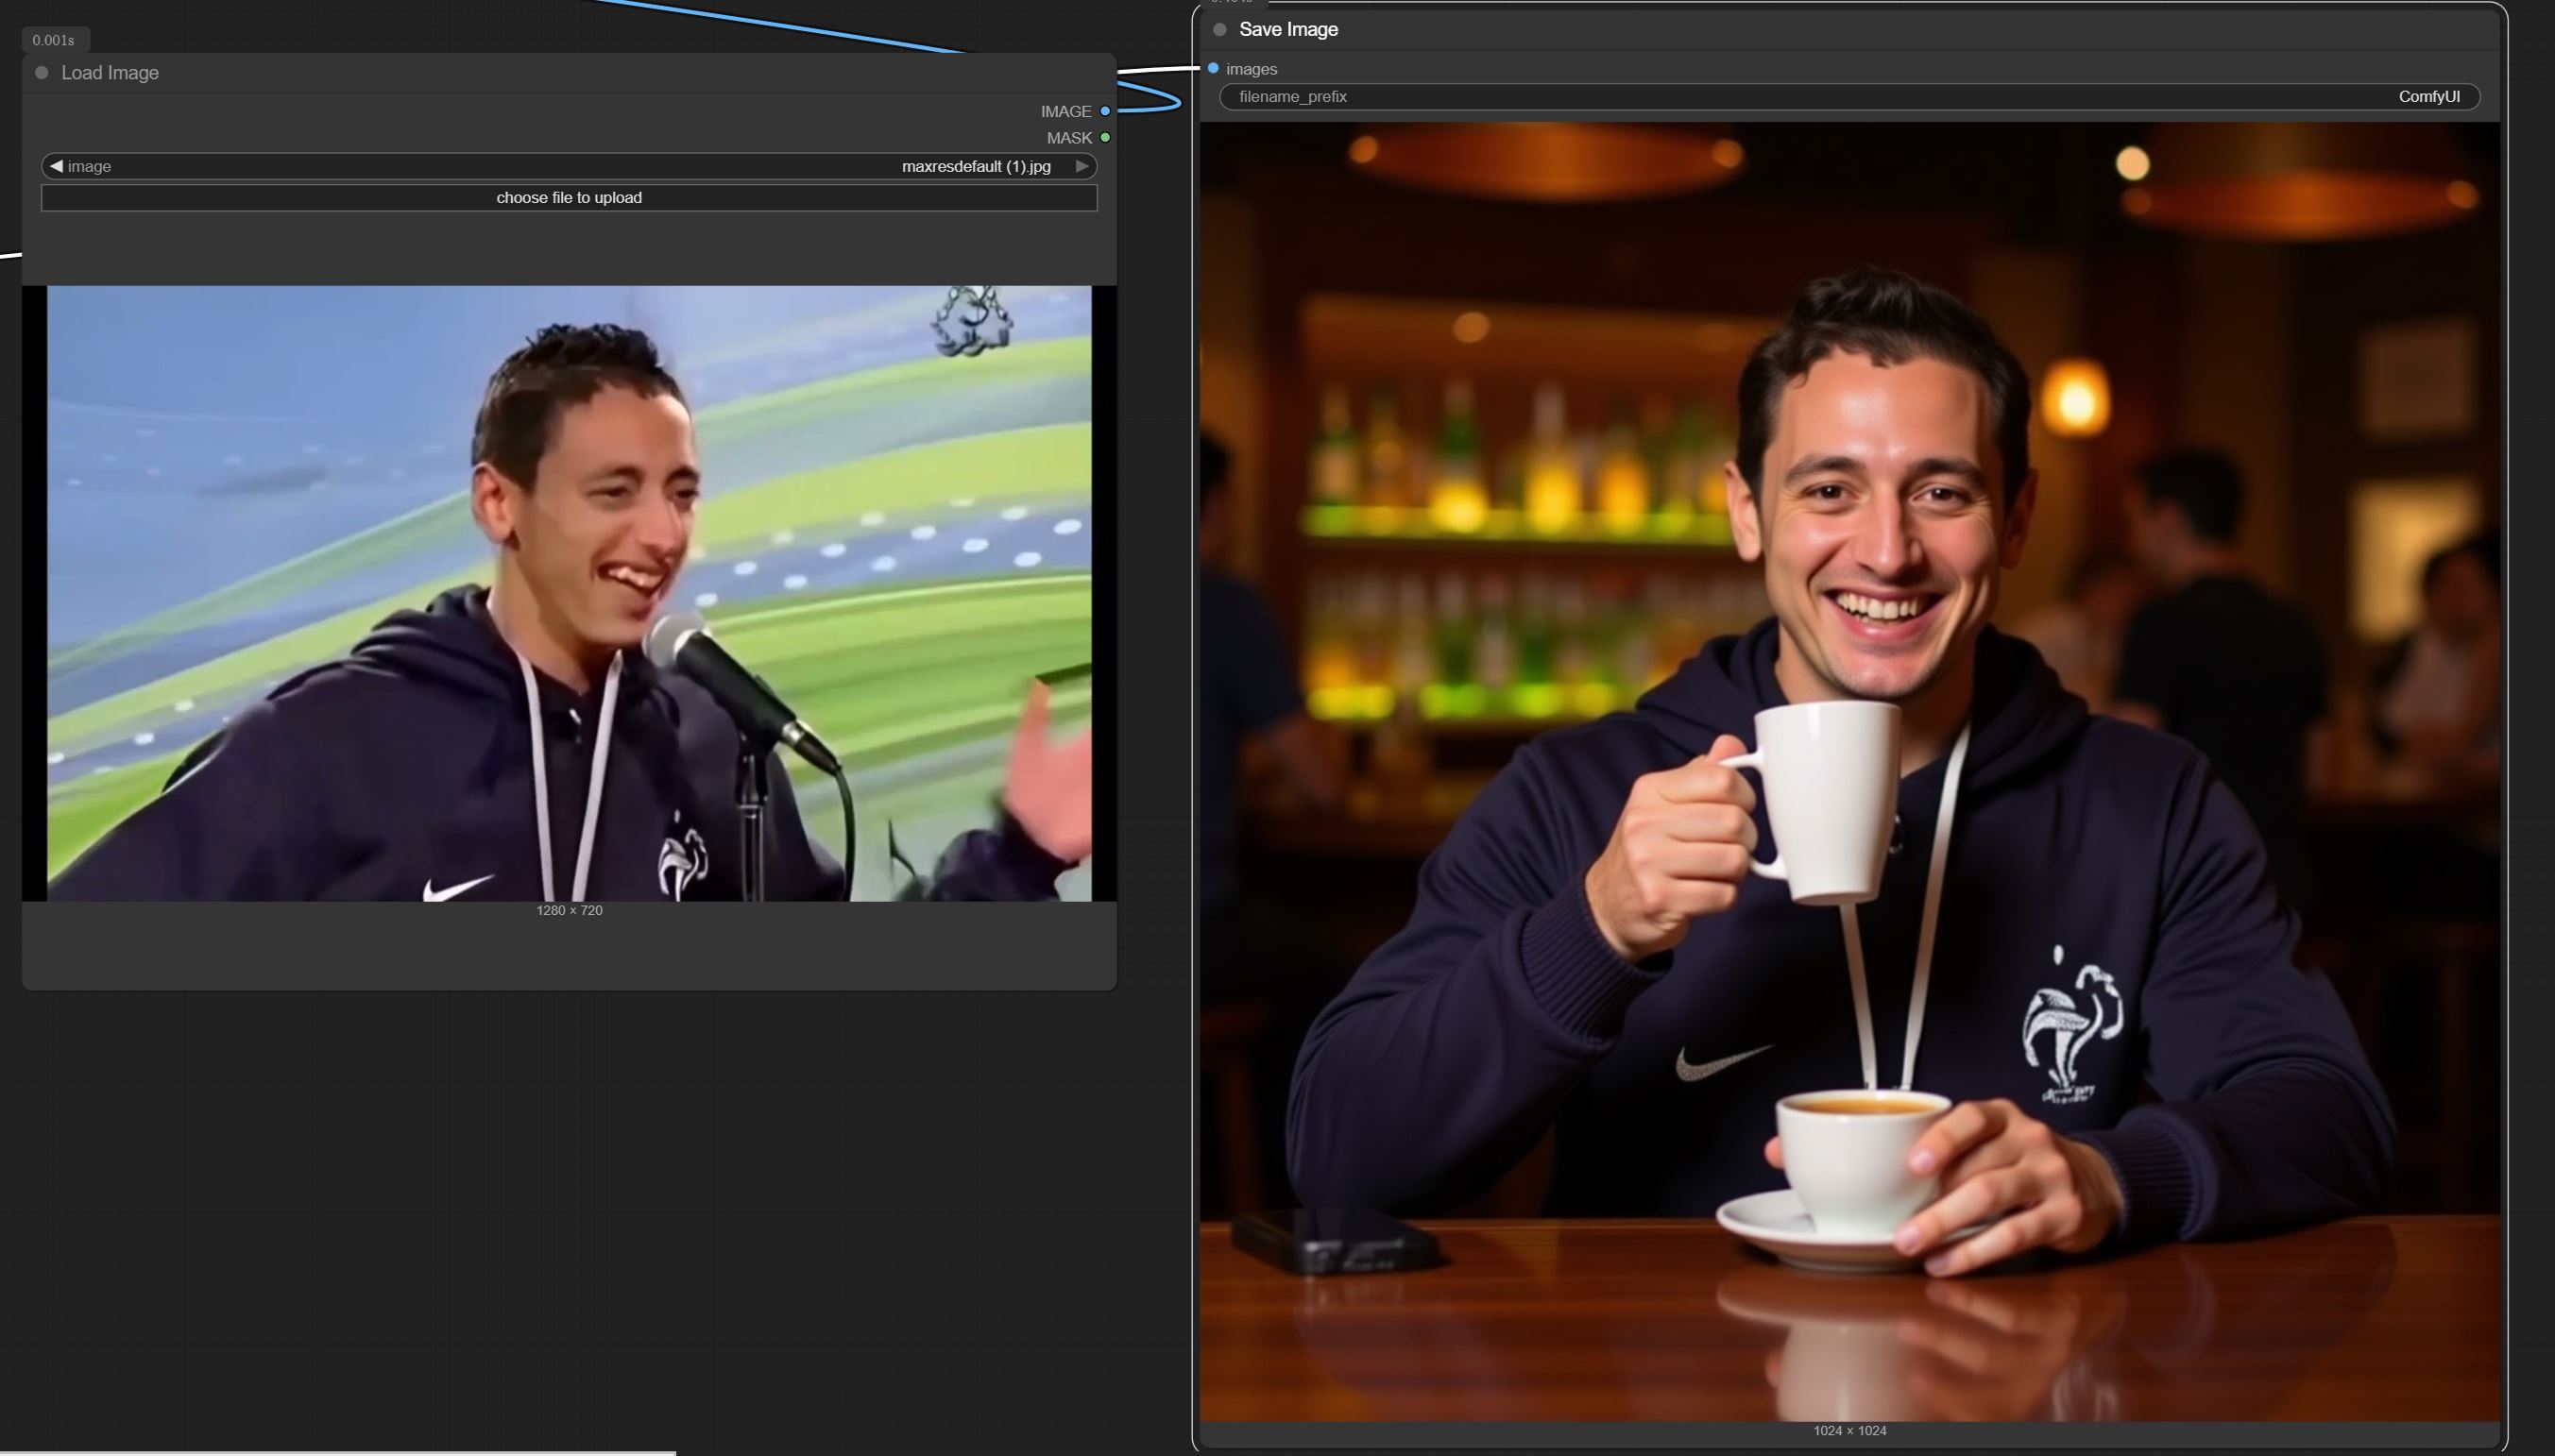The height and width of the screenshot is (1456, 2555).
Task: Click the 1024 × 1024 size label
Action: point(1849,1431)
